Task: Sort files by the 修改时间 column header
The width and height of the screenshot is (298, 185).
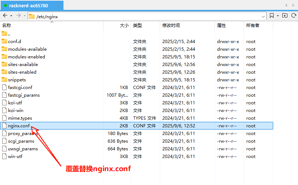Action: pos(171,26)
